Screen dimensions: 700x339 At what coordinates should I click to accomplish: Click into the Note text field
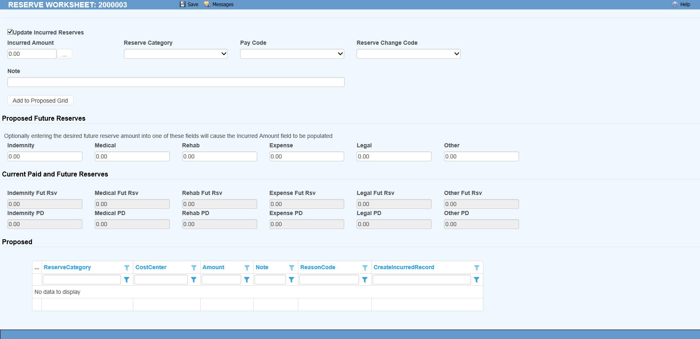pos(176,82)
